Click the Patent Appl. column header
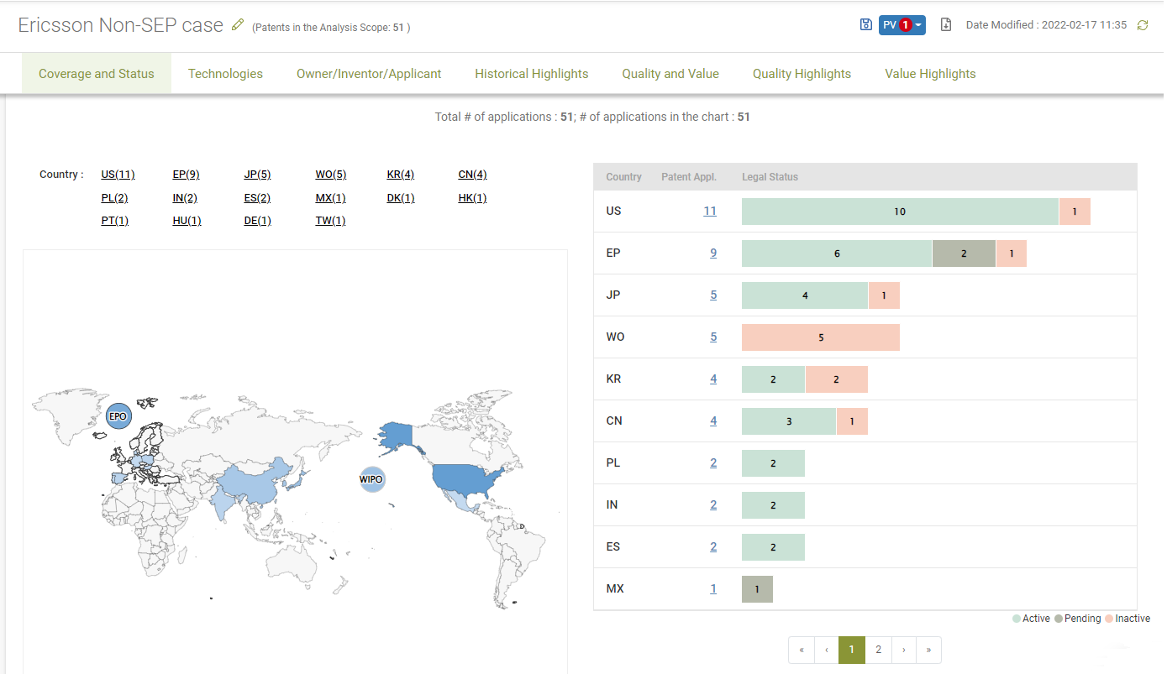This screenshot has width=1167, height=674. 689,177
